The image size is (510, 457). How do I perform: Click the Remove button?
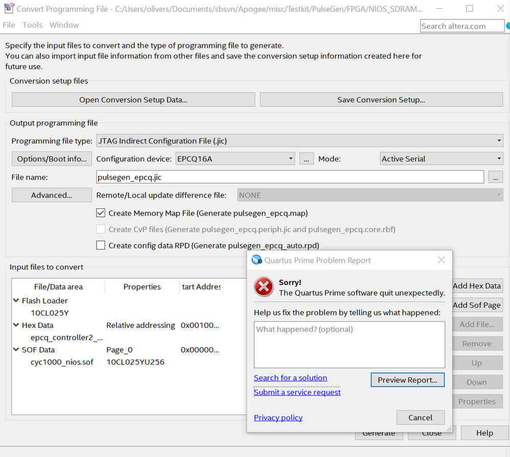click(477, 344)
